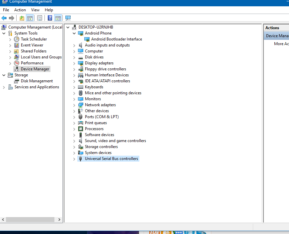This screenshot has height=234, width=289.
Task: Open the File menu
Action: (x=6, y=10)
